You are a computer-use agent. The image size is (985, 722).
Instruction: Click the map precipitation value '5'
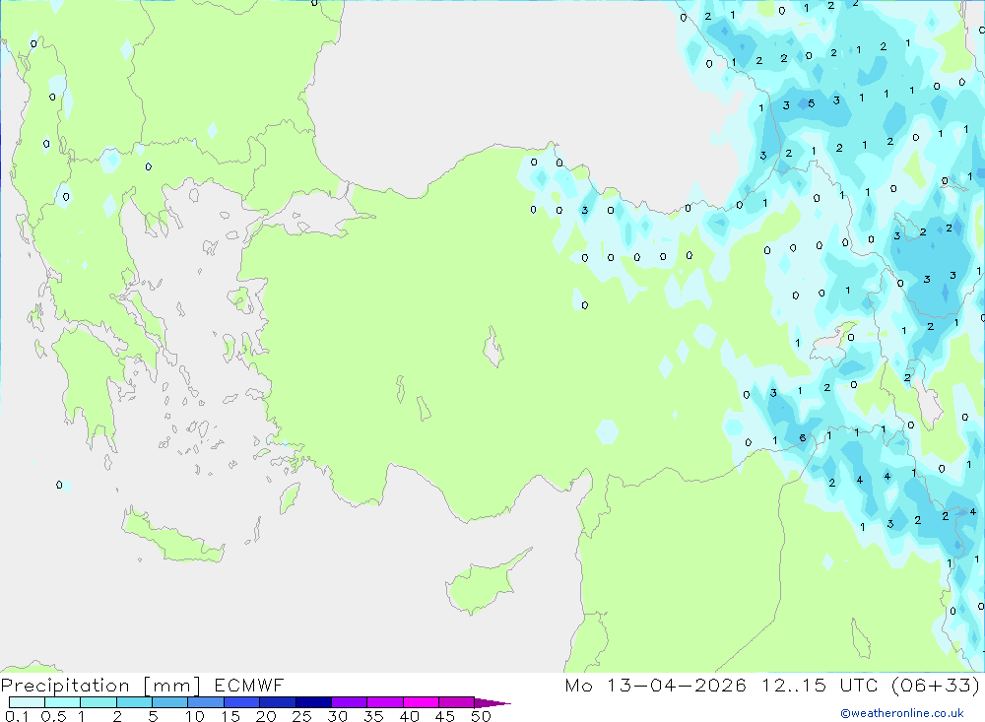point(811,103)
